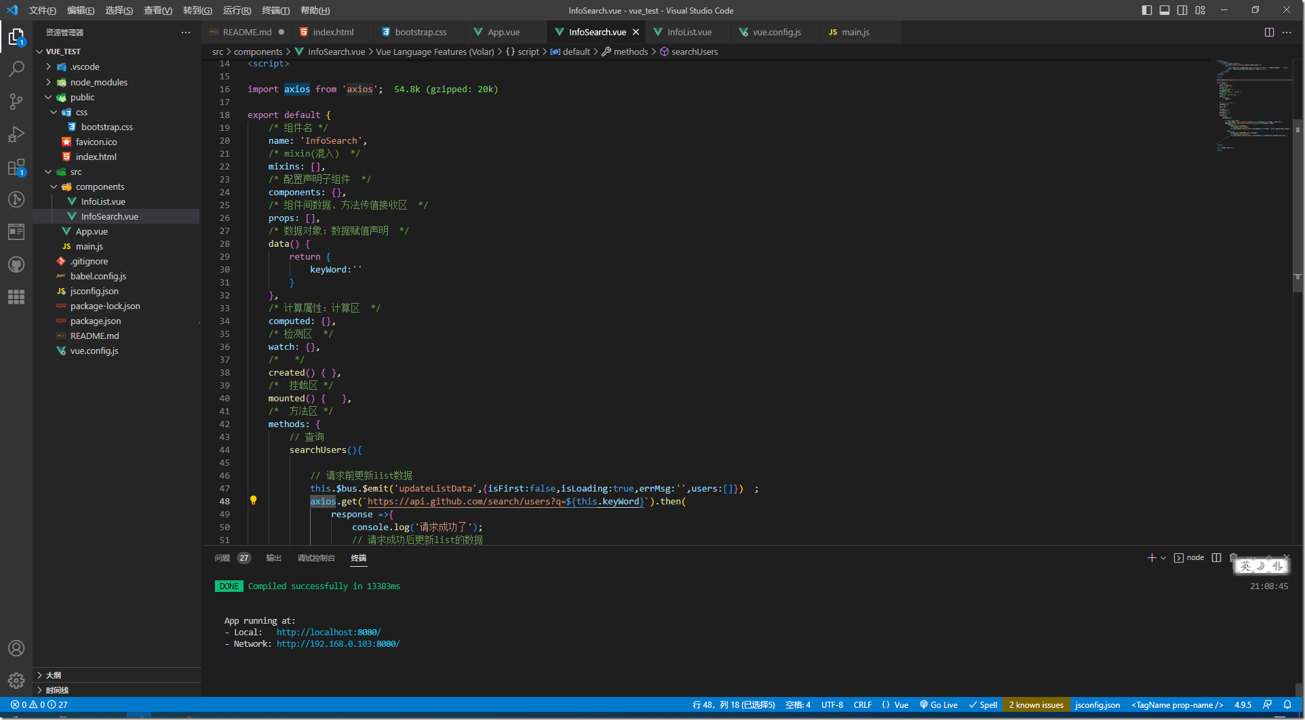1305x720 pixels.
Task: Click the feedback icon in status bar
Action: 1267,704
